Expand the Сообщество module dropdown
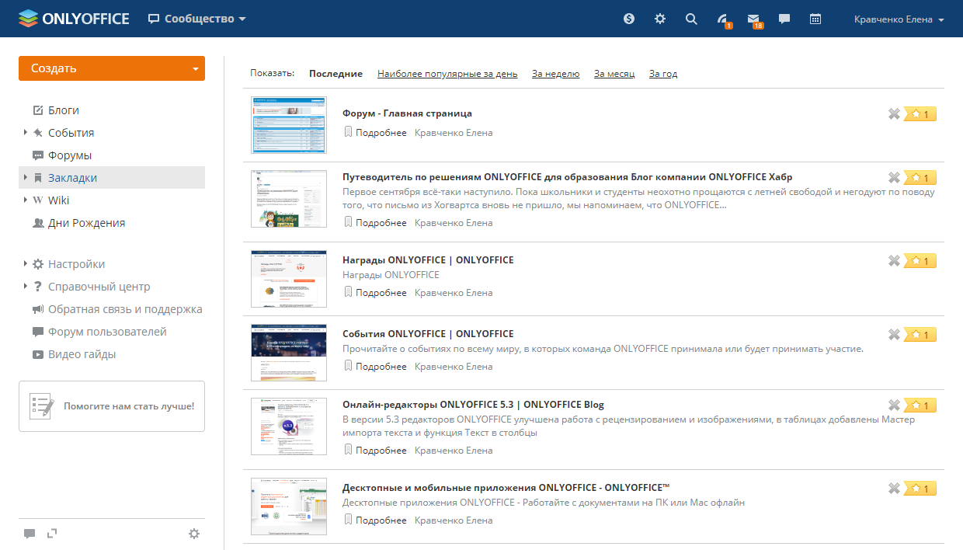The width and height of the screenshot is (963, 550). click(242, 19)
